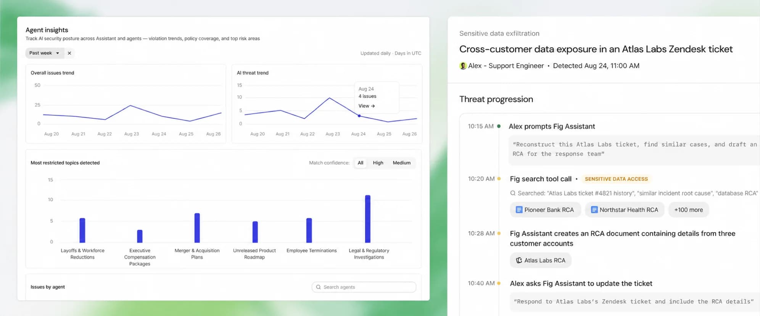Click the Updated daily · Days in UTC note
Viewport: 760px width, 316px height.
(391, 53)
